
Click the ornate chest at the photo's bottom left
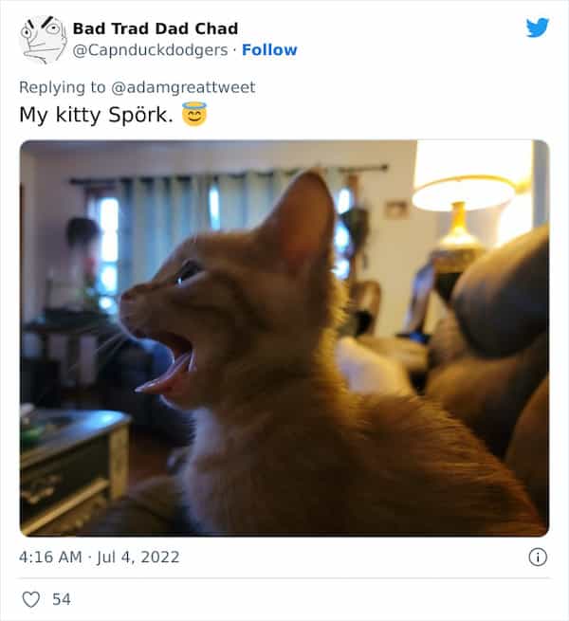pos(73,471)
